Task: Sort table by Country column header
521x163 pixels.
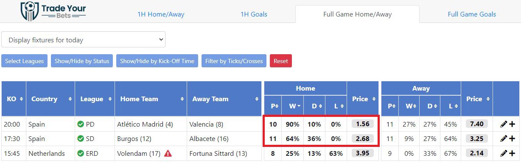Action: tap(50, 99)
